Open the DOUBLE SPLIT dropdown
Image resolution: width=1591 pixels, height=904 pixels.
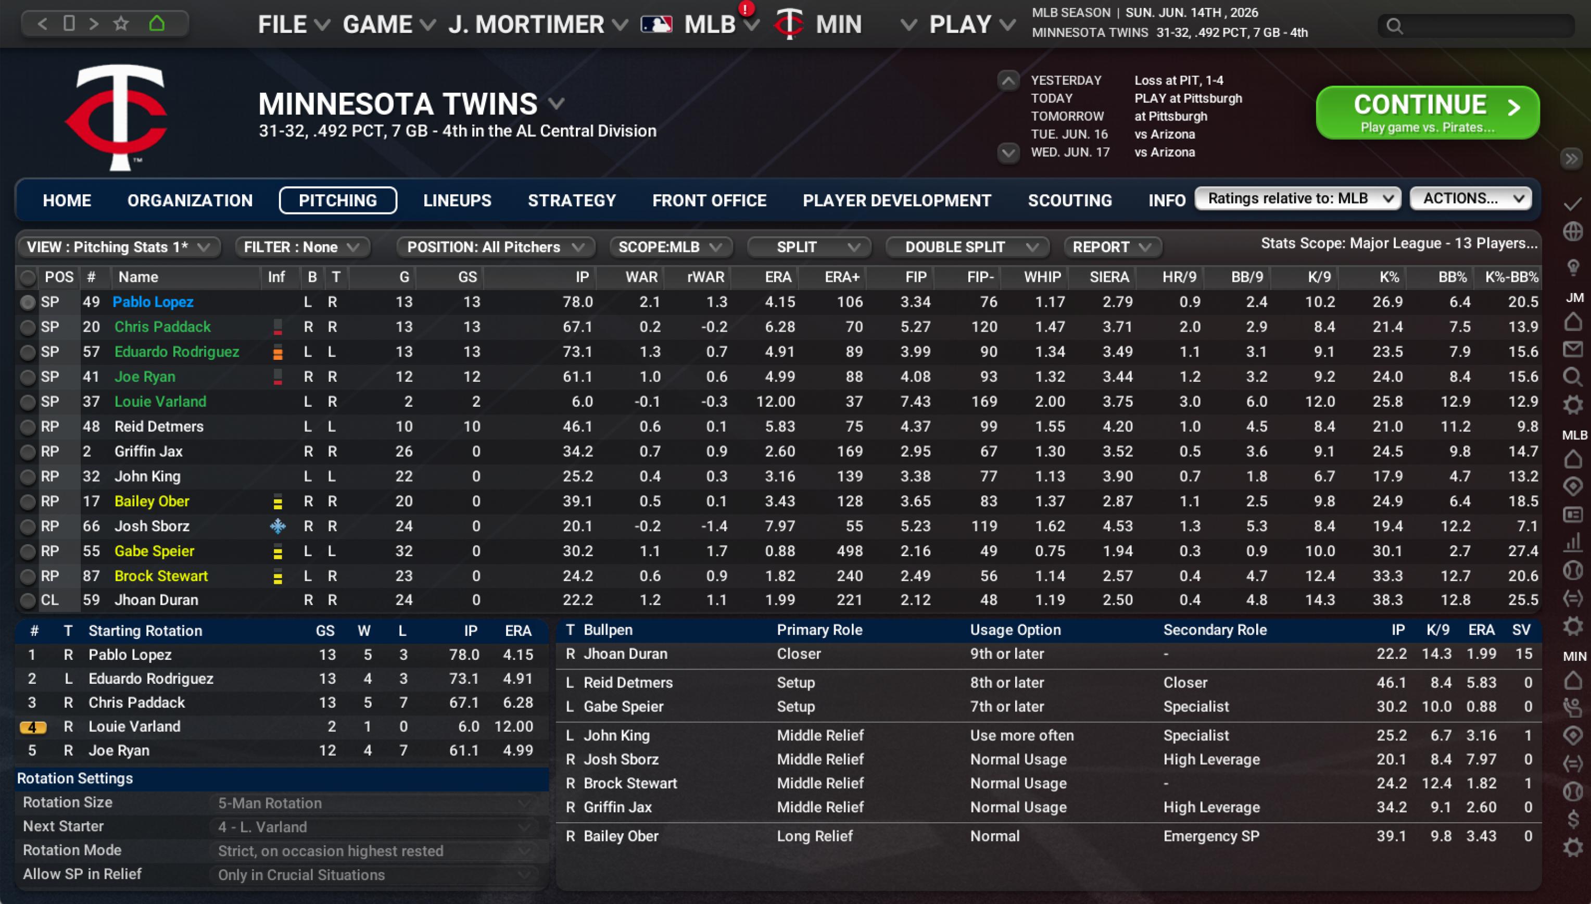967,247
